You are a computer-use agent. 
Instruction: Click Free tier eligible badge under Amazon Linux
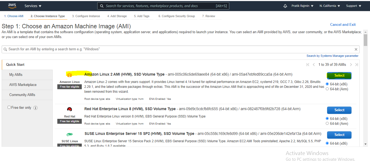pos(70,87)
